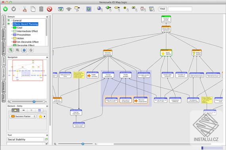Click the green sphere with arrow icon
This screenshot has width=226, height=150.
pyautogui.click(x=108, y=9)
